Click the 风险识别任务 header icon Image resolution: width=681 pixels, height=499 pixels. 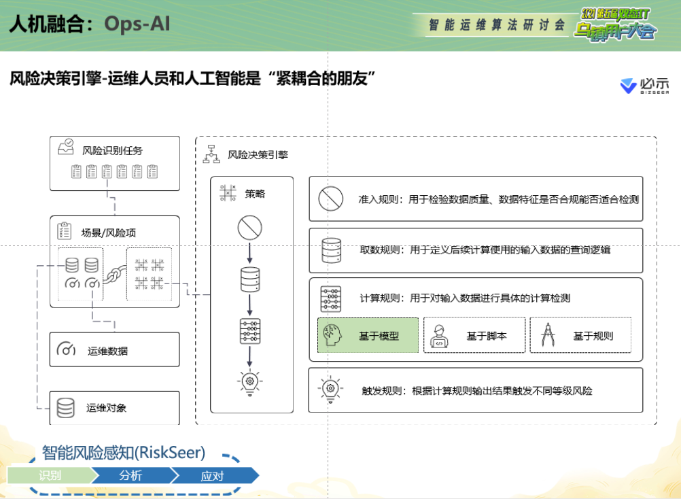pos(66,150)
